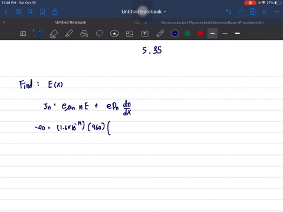This screenshot has height=212, width=283.
Task: Select the Lasso tool
Action: click(x=99, y=34)
